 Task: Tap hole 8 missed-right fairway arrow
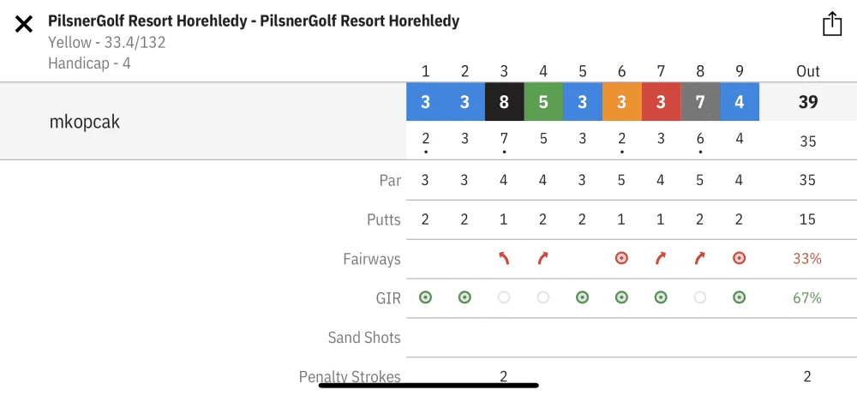point(700,258)
